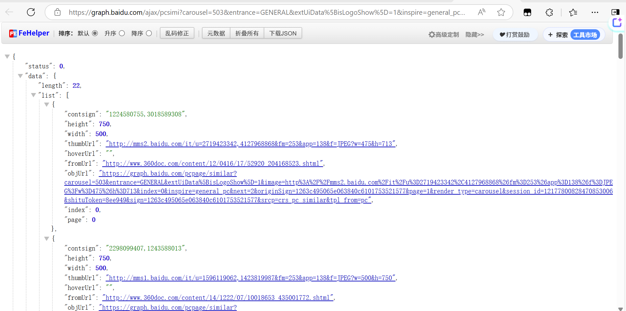Open the fromUrl link ending 204168523.shtml

pyautogui.click(x=213, y=163)
